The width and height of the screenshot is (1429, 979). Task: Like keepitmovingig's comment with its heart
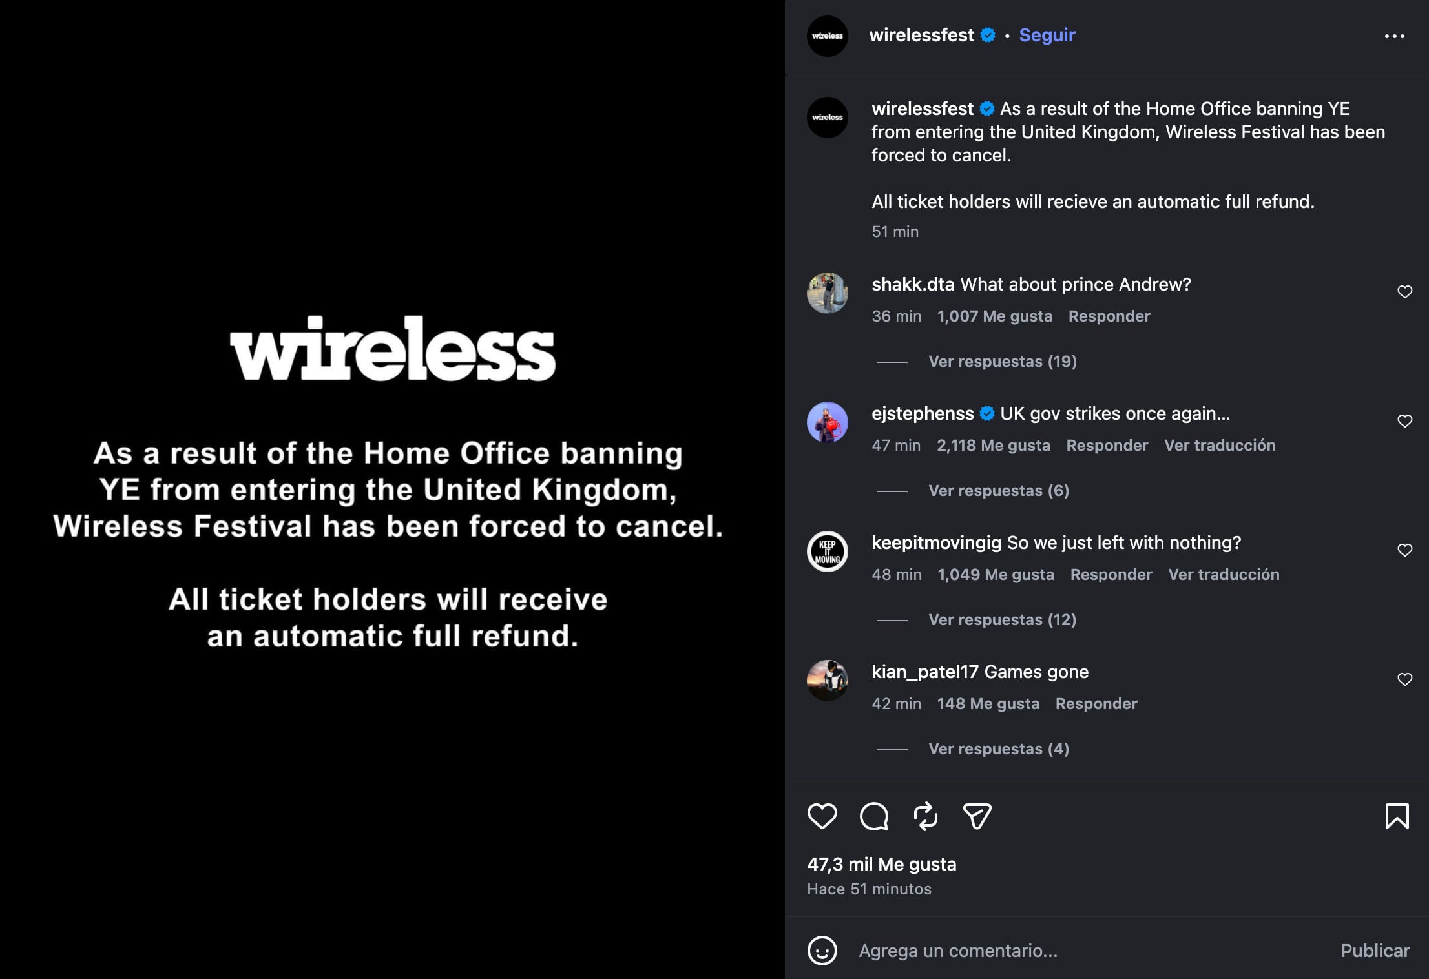(1405, 550)
